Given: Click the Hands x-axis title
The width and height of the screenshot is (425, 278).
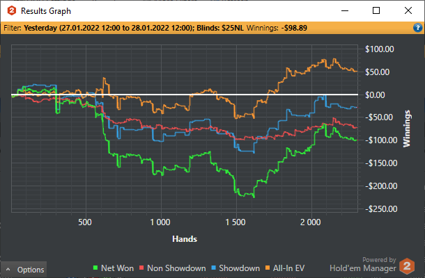Looking at the screenshot, I should tap(185, 239).
